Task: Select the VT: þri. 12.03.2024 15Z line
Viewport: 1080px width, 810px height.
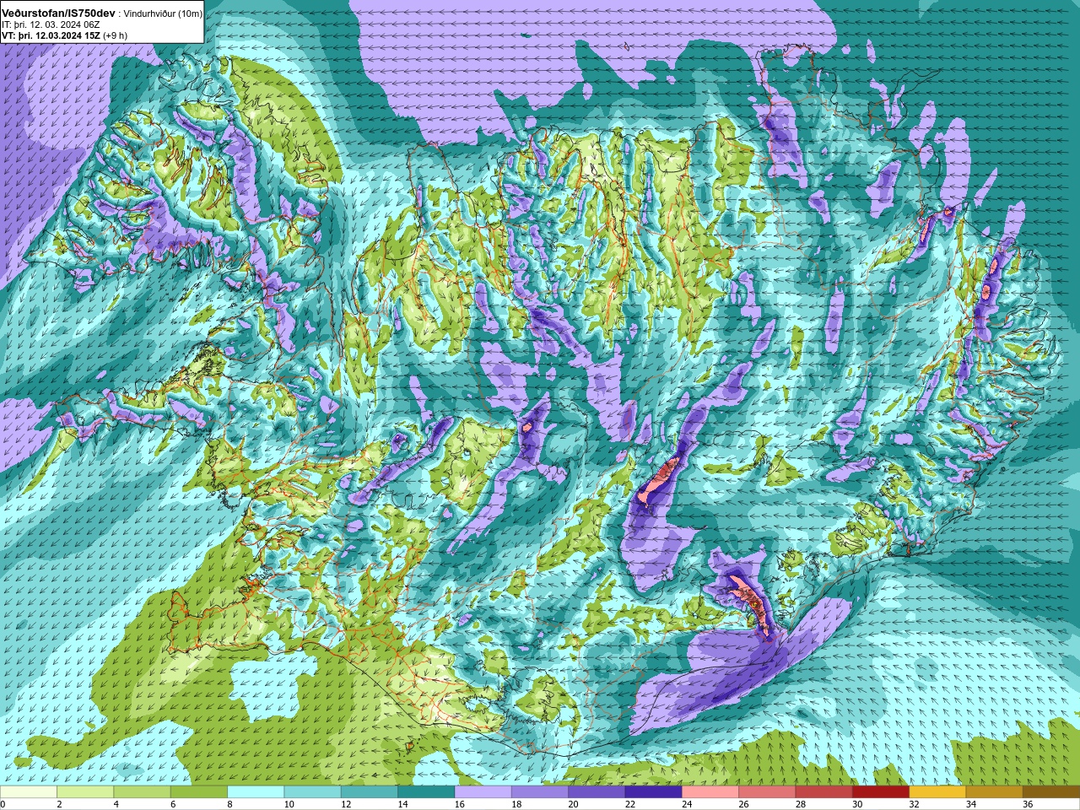Action: point(51,35)
